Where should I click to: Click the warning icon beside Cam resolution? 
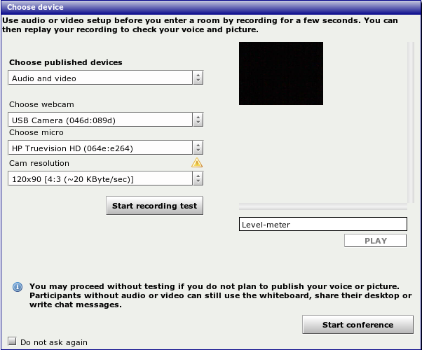click(197, 163)
